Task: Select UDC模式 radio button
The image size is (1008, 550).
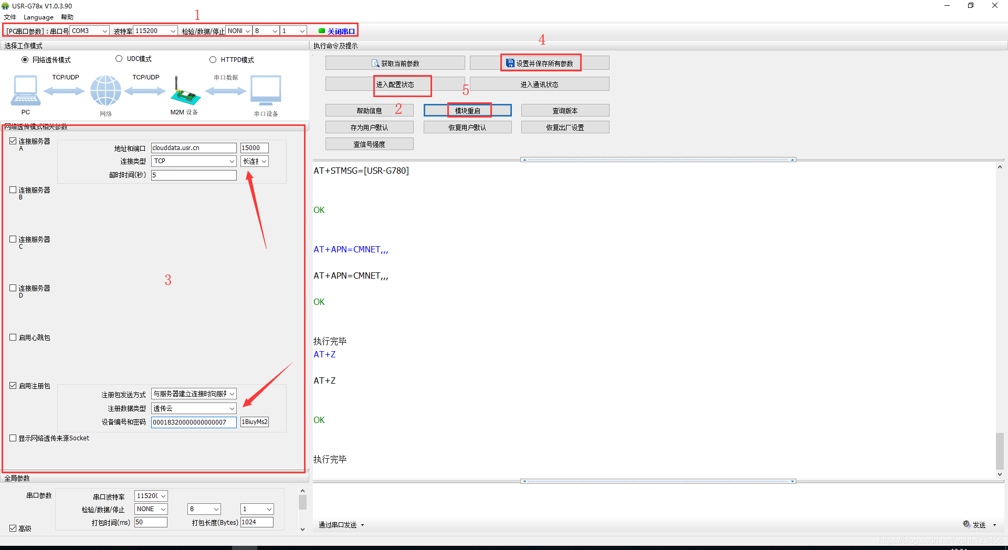Action: click(x=119, y=59)
